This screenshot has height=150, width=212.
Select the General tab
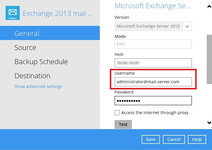point(50,33)
